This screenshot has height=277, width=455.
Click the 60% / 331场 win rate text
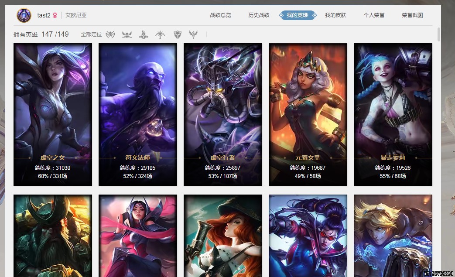pyautogui.click(x=52, y=176)
